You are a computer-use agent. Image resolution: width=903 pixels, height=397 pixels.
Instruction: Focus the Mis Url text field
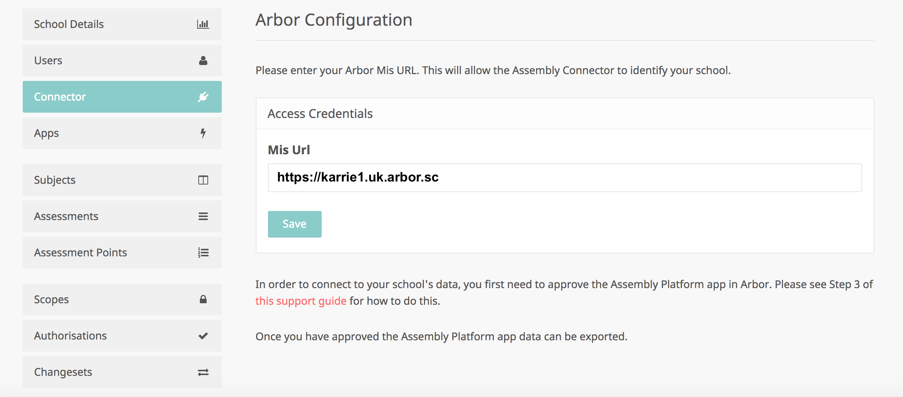point(565,178)
